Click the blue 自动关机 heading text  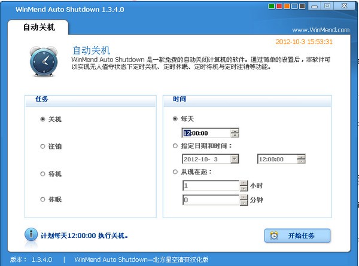tap(92, 50)
